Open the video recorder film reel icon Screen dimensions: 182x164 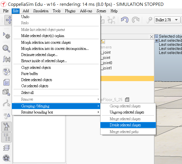6,158
